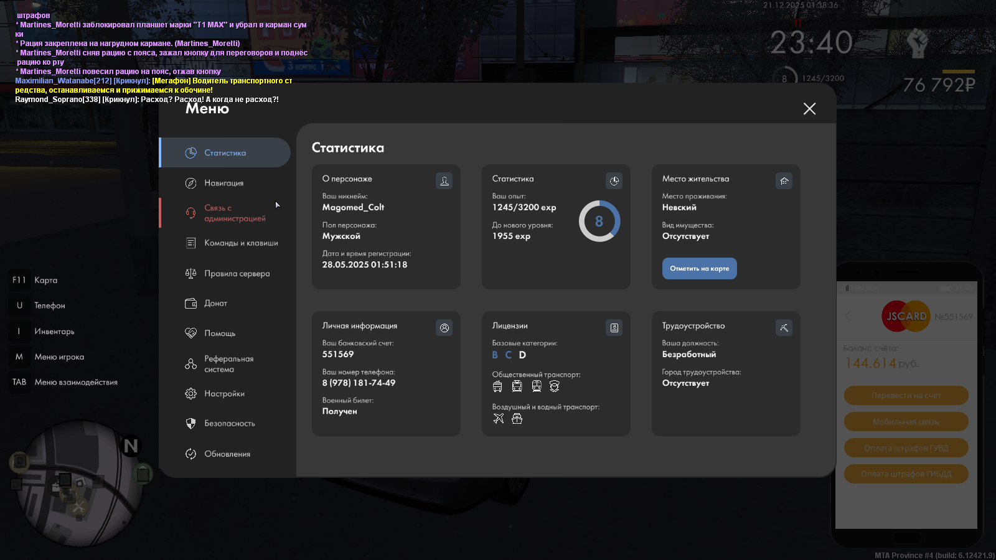Close the Меню window with X

(x=809, y=109)
